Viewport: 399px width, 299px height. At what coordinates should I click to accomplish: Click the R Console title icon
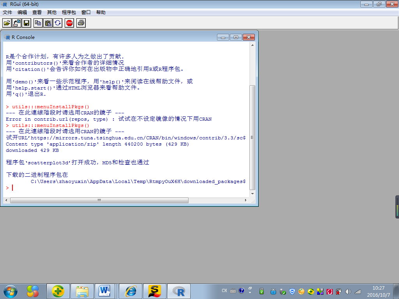click(x=7, y=37)
